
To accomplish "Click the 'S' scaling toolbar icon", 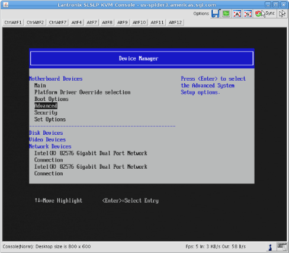I will coord(248,14).
